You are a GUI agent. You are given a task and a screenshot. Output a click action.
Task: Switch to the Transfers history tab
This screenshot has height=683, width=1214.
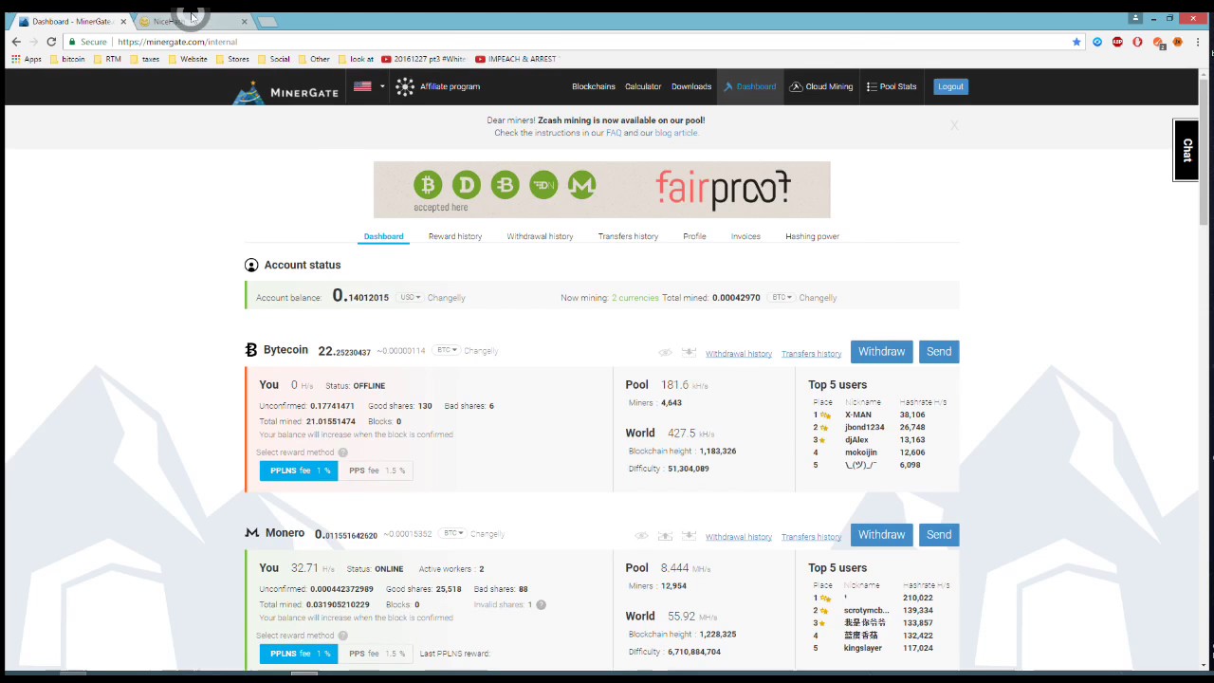click(x=628, y=236)
